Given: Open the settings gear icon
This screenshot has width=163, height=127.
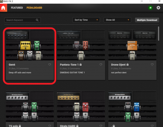Looking at the screenshot, I should (x=158, y=8).
